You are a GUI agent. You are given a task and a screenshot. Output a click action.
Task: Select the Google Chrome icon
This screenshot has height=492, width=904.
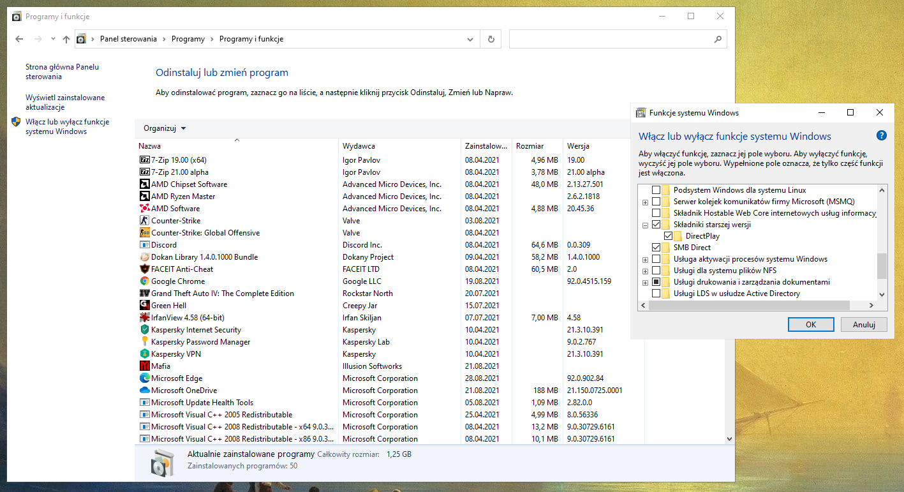coord(144,281)
